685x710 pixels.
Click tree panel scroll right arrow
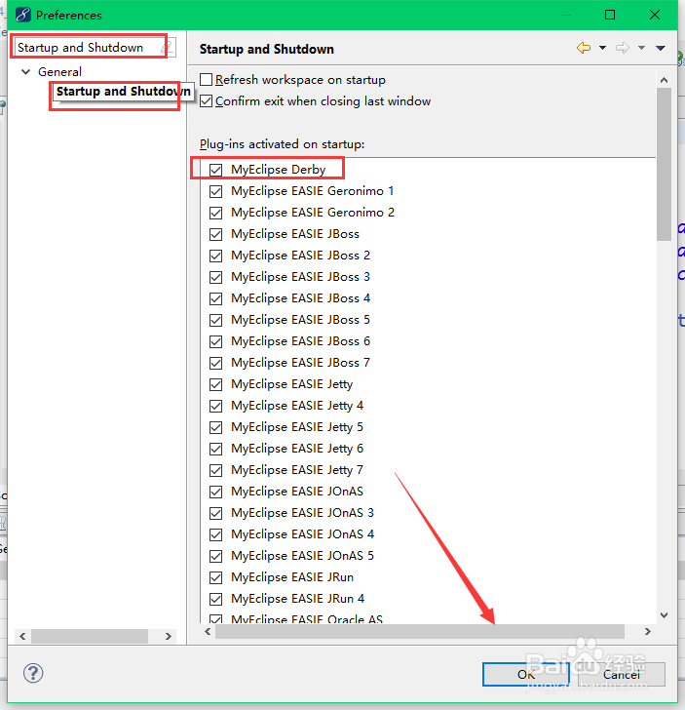pyautogui.click(x=169, y=636)
